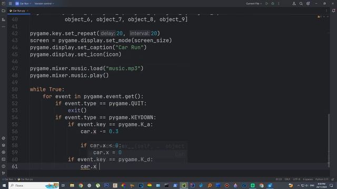
Task: Open the Python Packages tool window
Action: (4, 145)
